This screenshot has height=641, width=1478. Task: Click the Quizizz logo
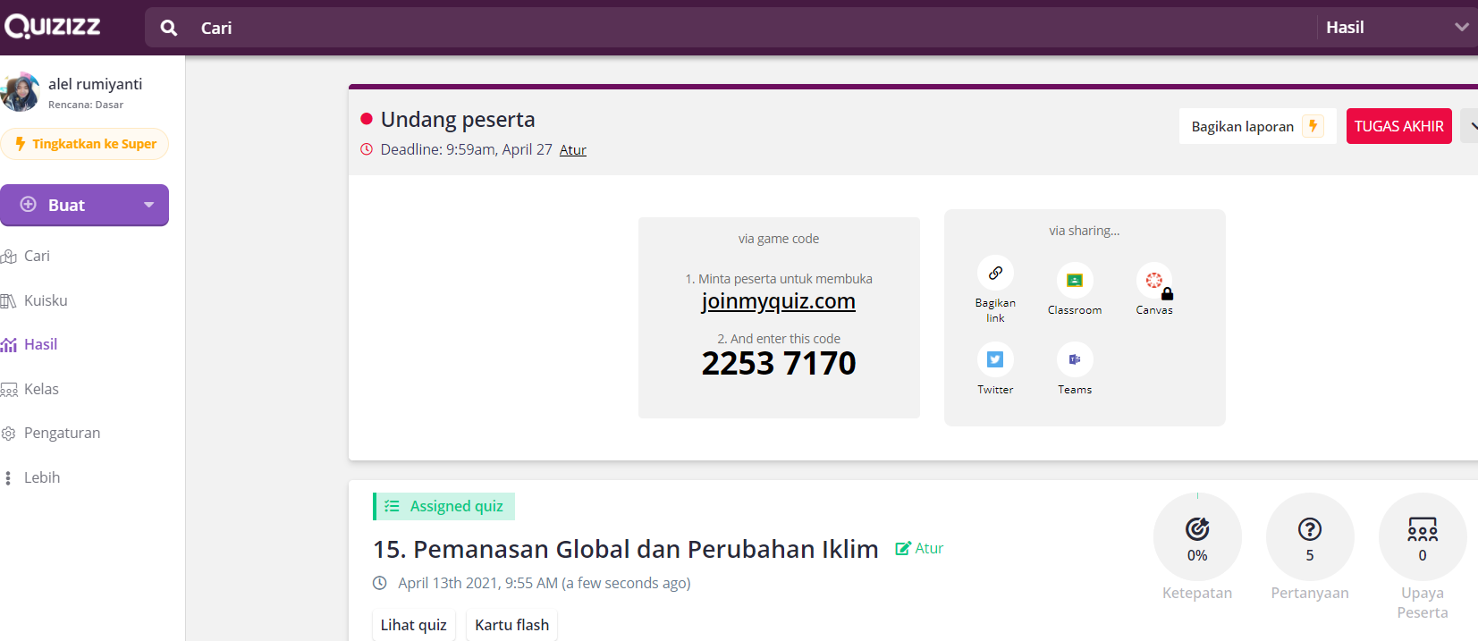[53, 27]
